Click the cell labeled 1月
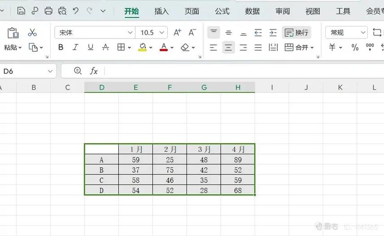The image size is (384, 236). coord(135,149)
